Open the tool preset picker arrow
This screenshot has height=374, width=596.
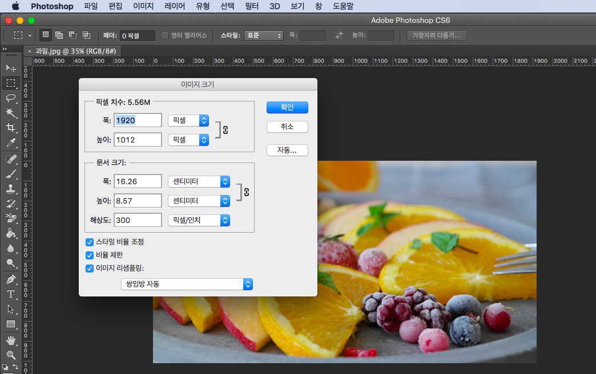(30, 35)
